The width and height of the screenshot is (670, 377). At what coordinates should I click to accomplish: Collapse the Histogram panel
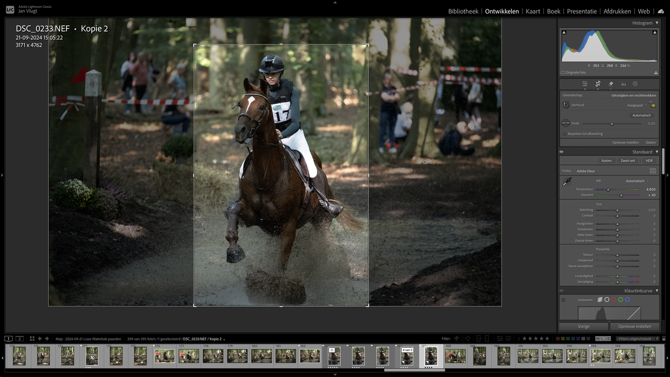(x=657, y=23)
